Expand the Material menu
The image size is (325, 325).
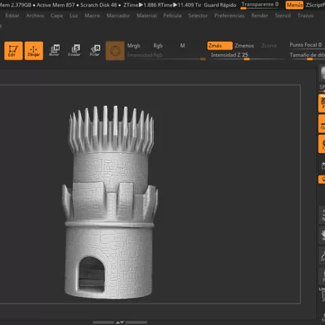[x=146, y=16]
